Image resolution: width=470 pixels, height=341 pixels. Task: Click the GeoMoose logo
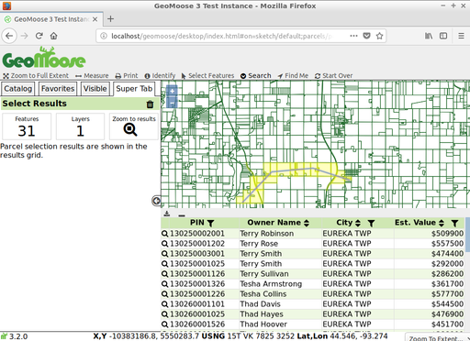point(44,58)
